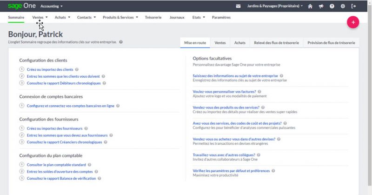Viewport: 372px width, 195px height.
Task: Click 'Configurez et connectez vos comptes bancaires en ligne'
Action: tap(70, 106)
